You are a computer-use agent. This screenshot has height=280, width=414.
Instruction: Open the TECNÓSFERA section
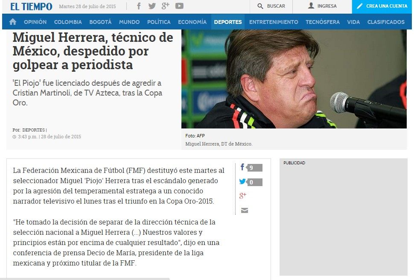pos(323,22)
